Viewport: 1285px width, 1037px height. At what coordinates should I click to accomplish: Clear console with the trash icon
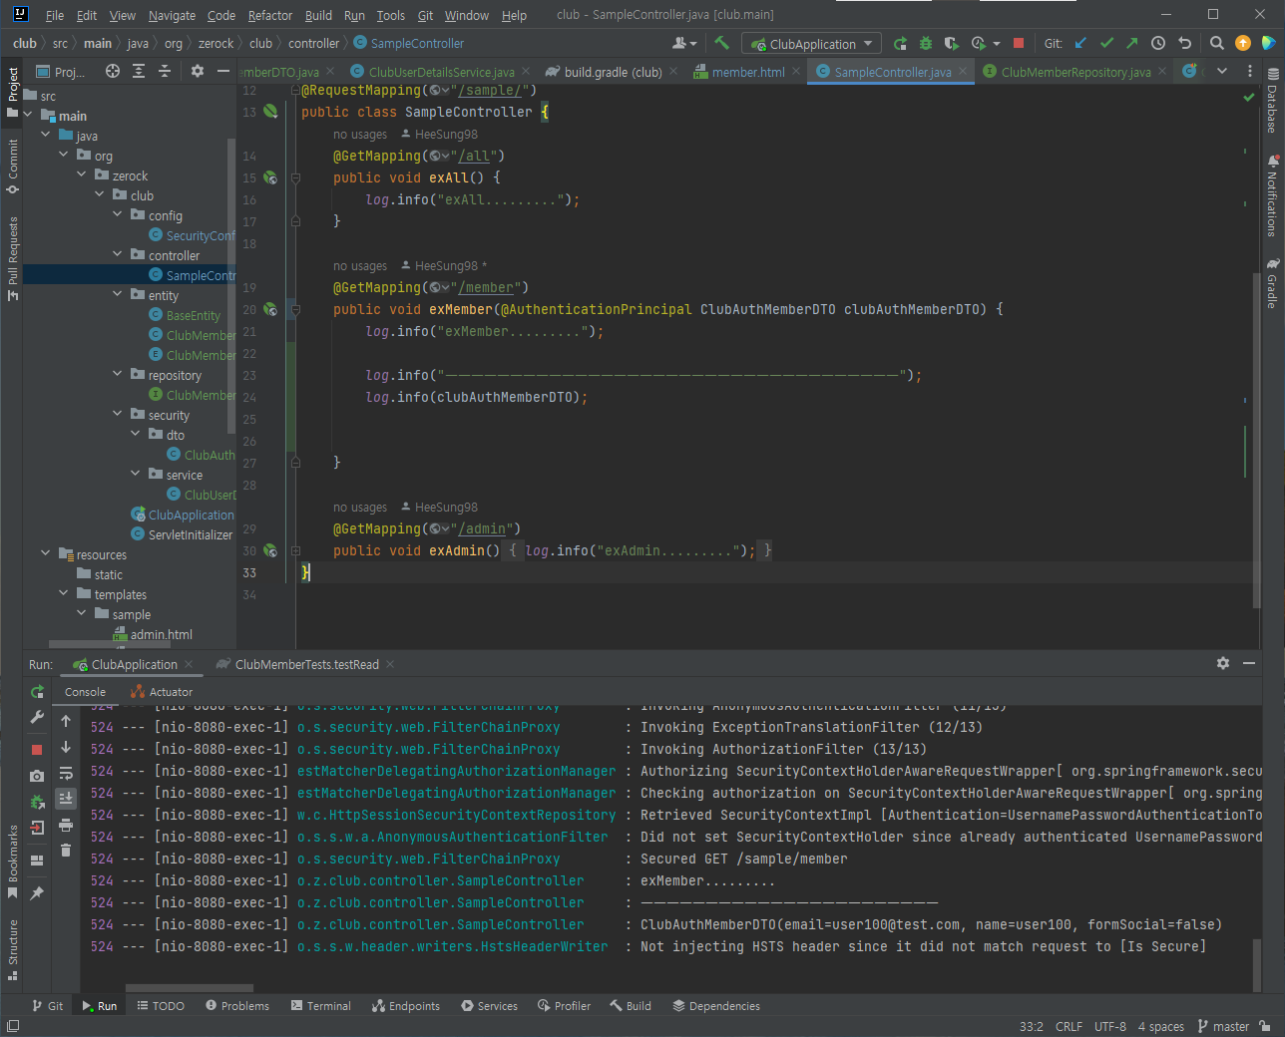[66, 851]
